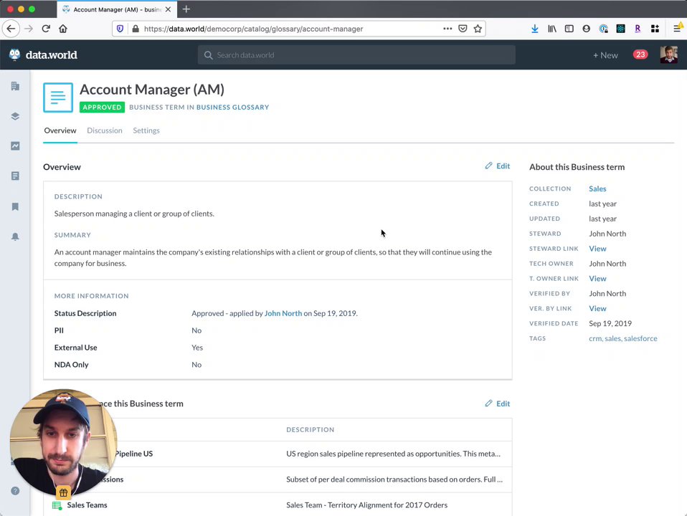Click the four-squares extension icon
687x516 pixels.
pyautogui.click(x=655, y=29)
